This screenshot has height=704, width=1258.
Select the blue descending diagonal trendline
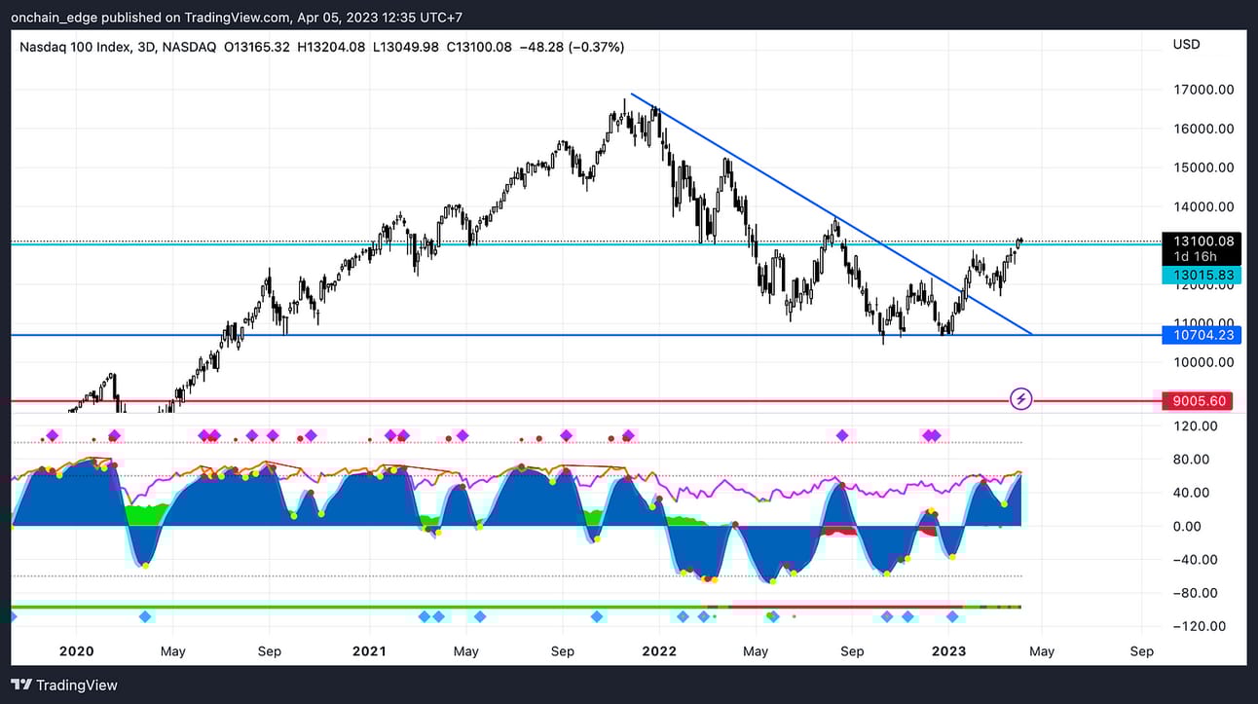pyautogui.click(x=832, y=214)
